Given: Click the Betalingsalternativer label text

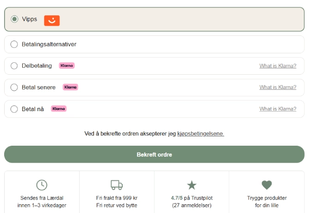Looking at the screenshot, I should click(49, 44).
